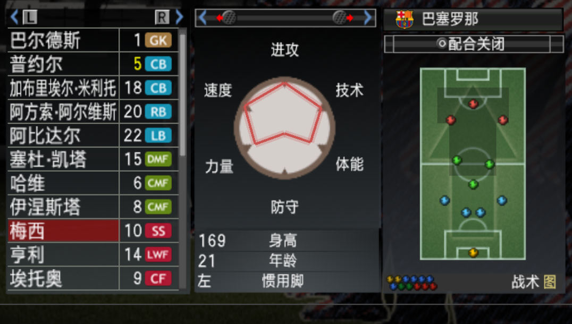The width and height of the screenshot is (572, 324).
Task: Select player 哈维 in the lineup
Action: click(x=63, y=183)
